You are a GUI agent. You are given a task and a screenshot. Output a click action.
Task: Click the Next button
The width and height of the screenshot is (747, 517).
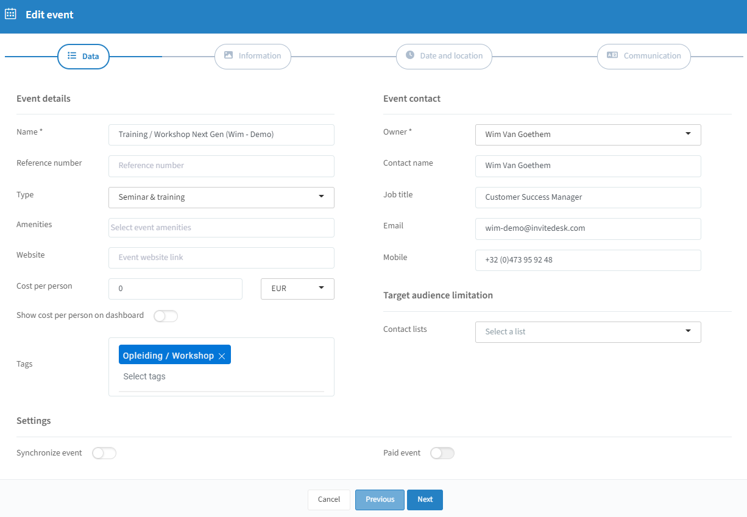(425, 499)
